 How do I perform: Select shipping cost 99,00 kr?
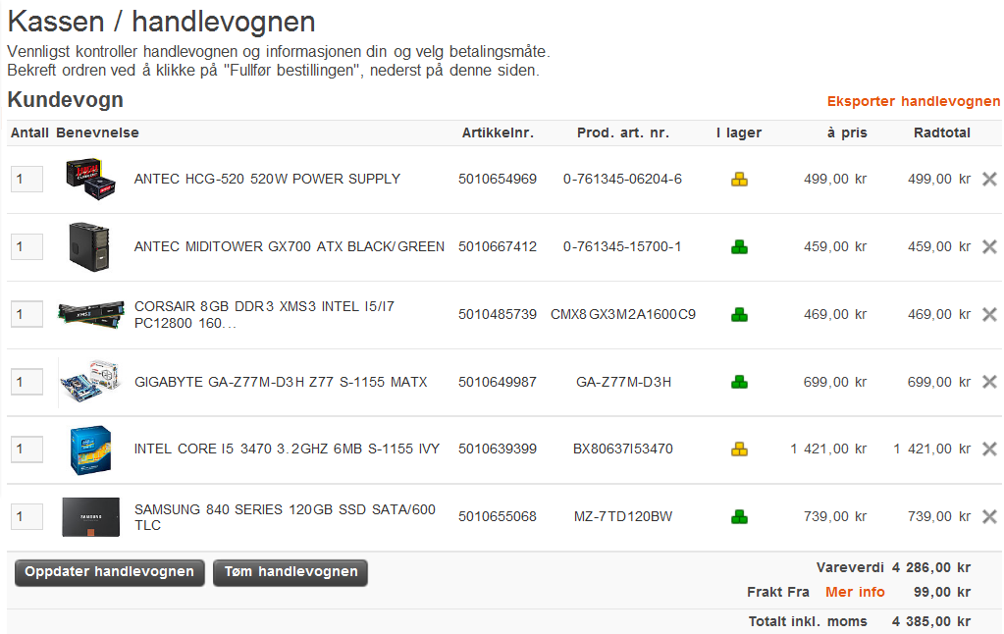[942, 592]
